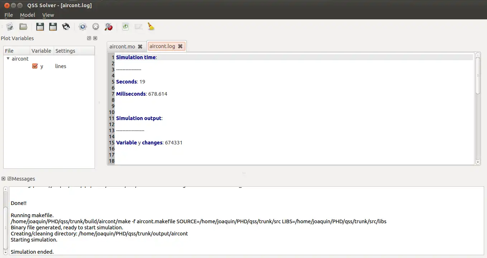This screenshot has height=258, width=487.
Task: Close the Plot Variables panel
Action: point(95,38)
